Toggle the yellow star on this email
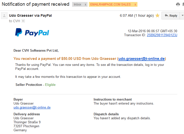184x134 pixels. 157,15
